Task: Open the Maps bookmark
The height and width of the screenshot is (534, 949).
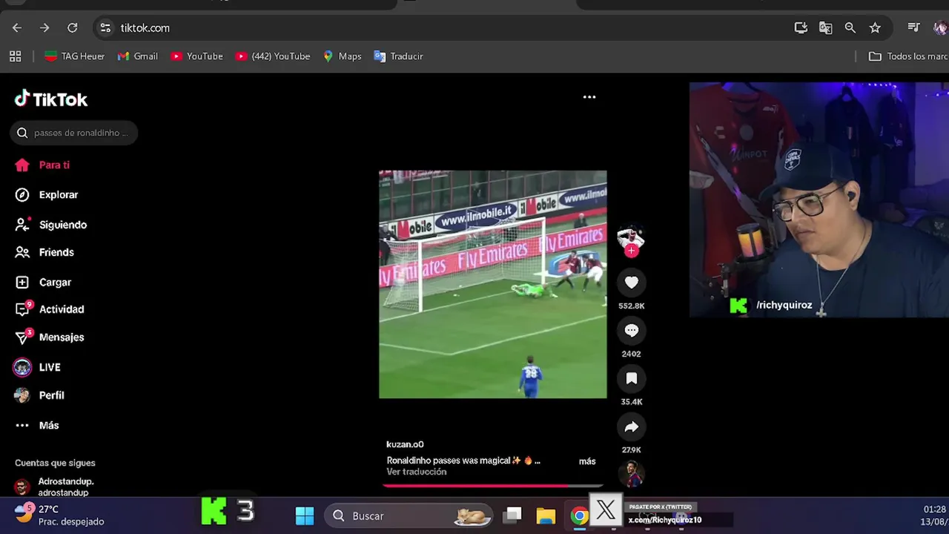Action: 342,56
